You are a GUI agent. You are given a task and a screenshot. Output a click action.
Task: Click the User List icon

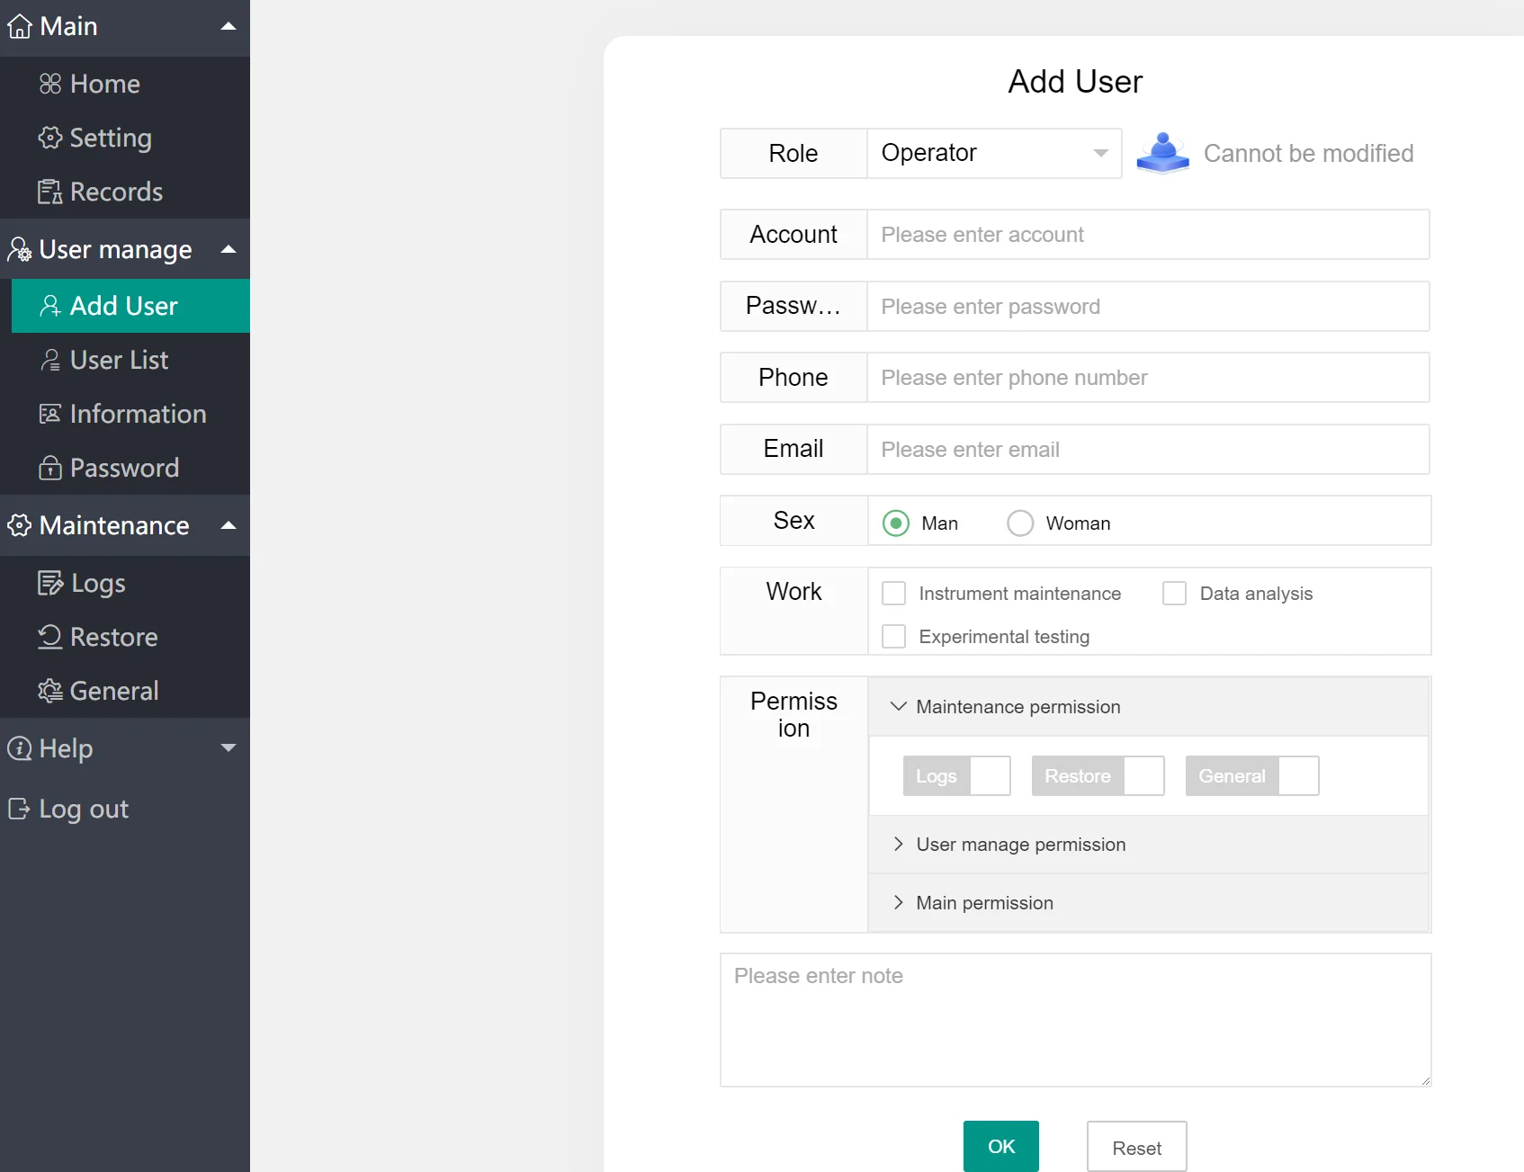[50, 360]
